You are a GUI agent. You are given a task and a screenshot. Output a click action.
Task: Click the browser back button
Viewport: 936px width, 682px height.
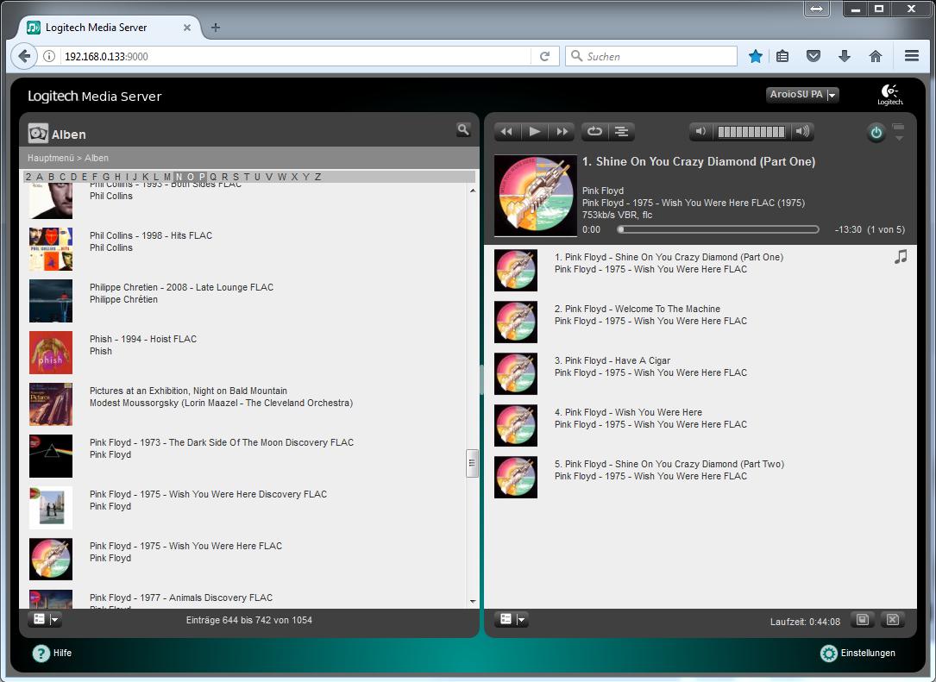click(x=24, y=56)
